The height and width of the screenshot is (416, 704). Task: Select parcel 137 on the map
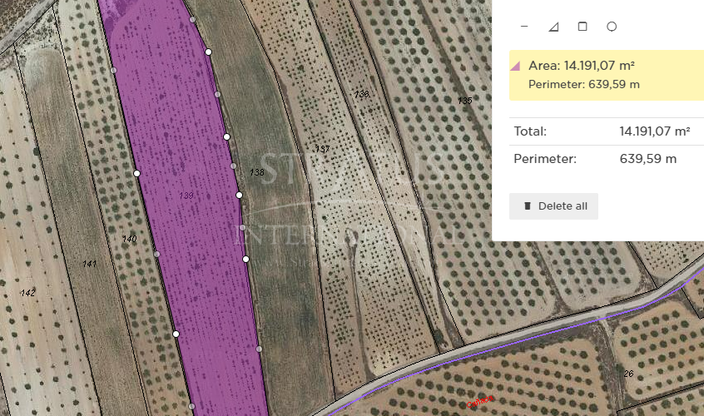323,149
